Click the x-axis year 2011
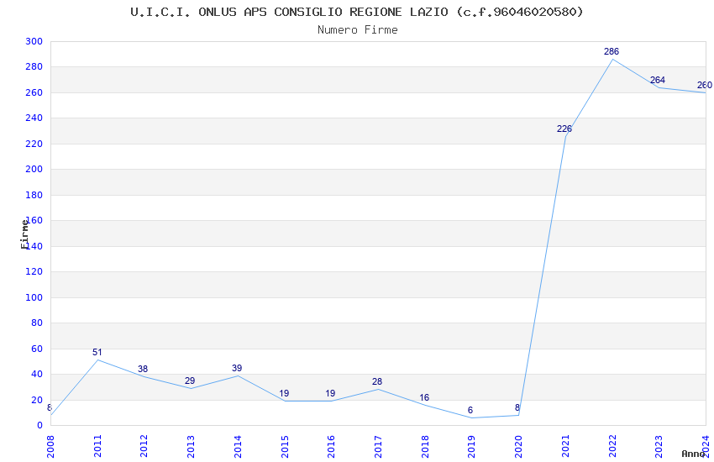The image size is (714, 462). (97, 446)
